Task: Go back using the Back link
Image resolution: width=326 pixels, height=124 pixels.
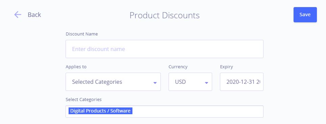Action: coord(34,15)
